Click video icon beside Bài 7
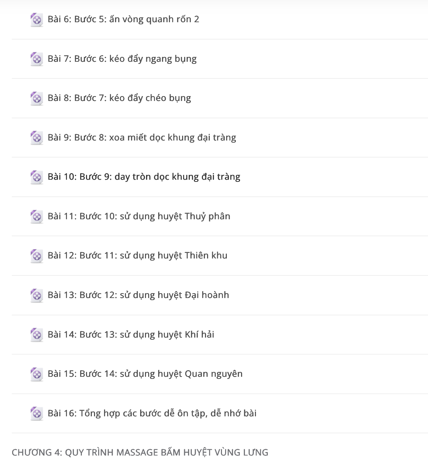The height and width of the screenshot is (476, 428). (x=36, y=59)
